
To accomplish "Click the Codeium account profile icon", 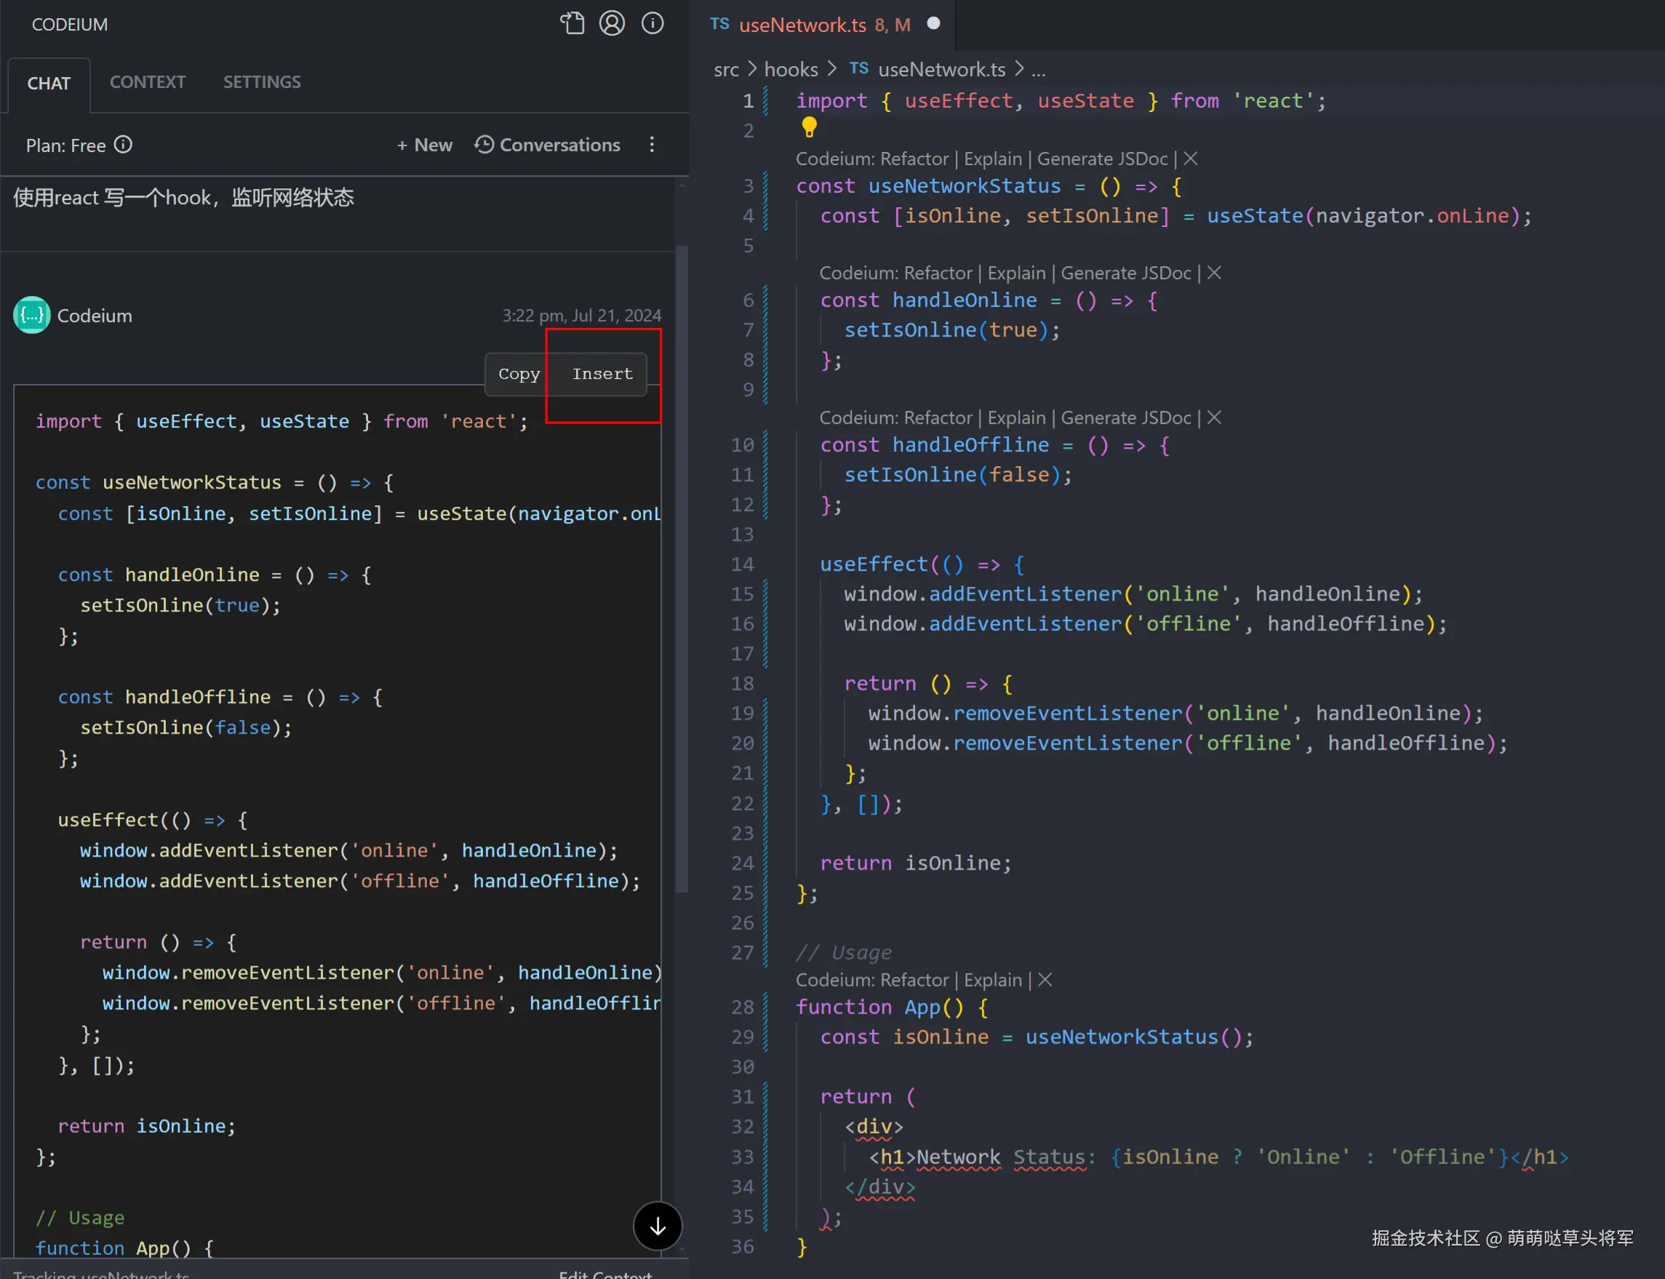I will tap(612, 23).
